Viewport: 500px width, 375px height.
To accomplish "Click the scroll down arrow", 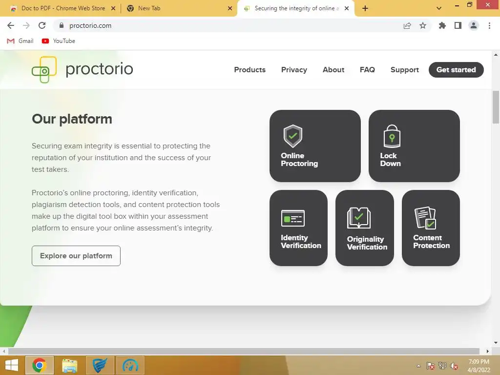I will (x=496, y=343).
